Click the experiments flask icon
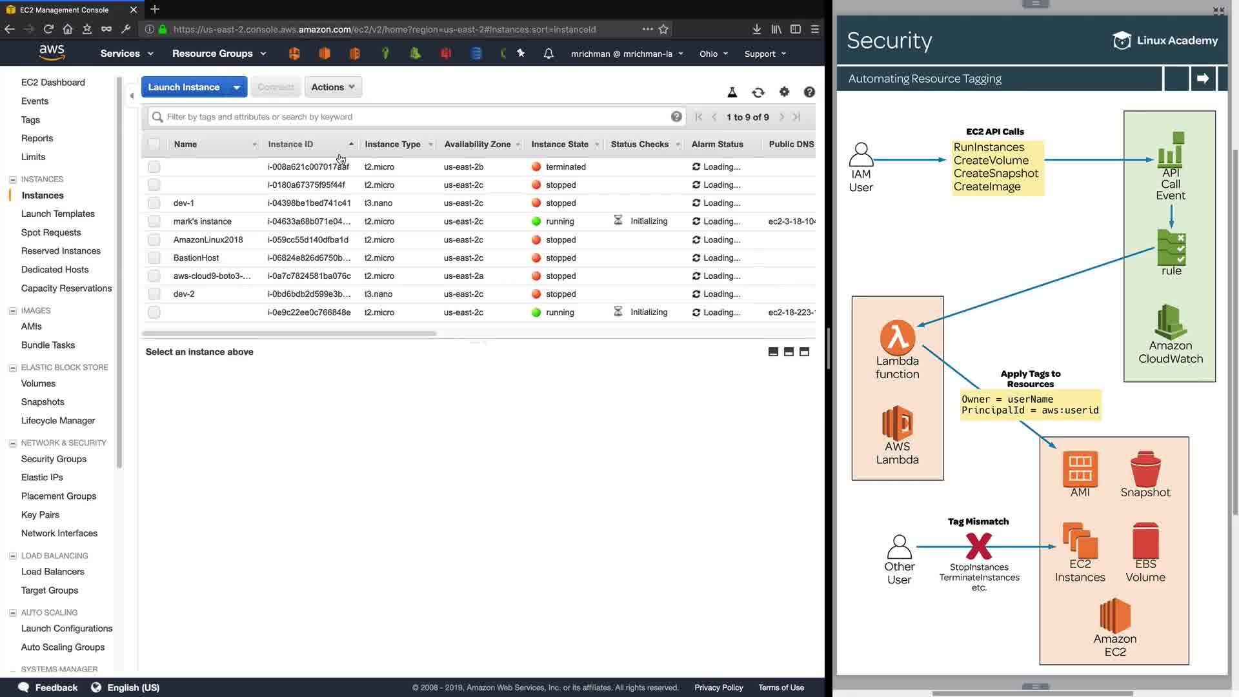Screen dimensions: 1239x697 [732, 92]
